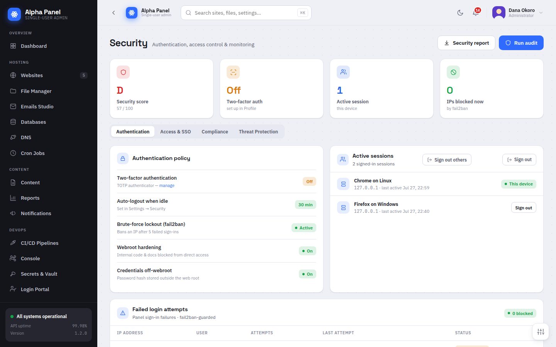Click Webroot hardening On badge
The image size is (556, 347).
[307, 251]
